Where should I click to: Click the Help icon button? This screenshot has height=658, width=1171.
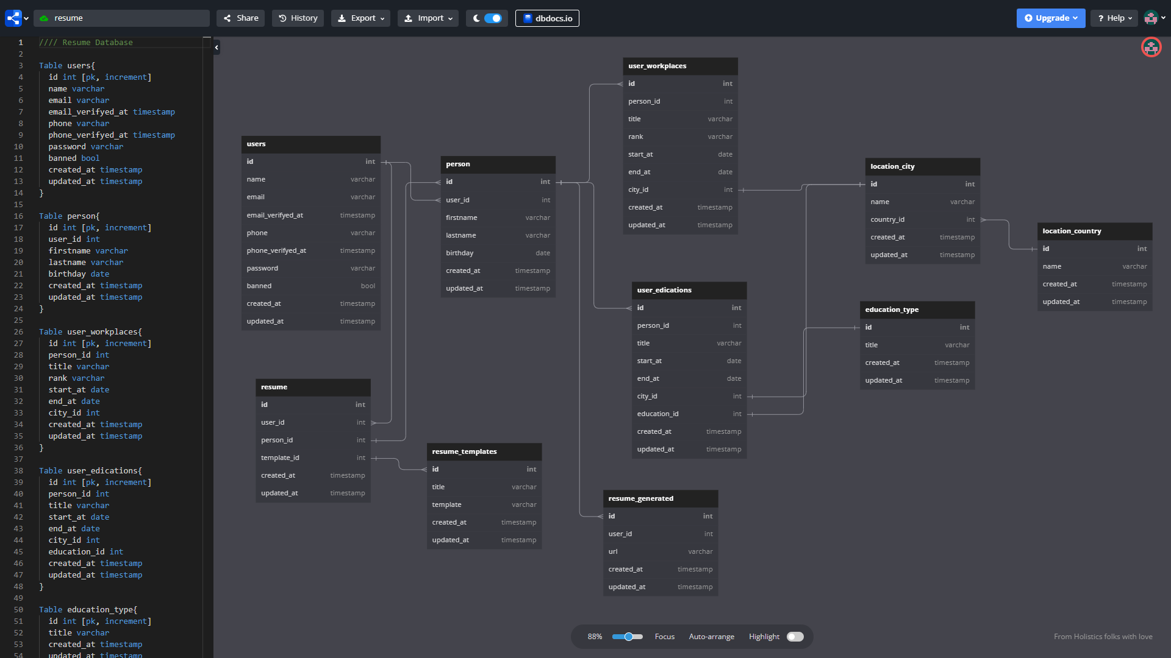point(1114,18)
